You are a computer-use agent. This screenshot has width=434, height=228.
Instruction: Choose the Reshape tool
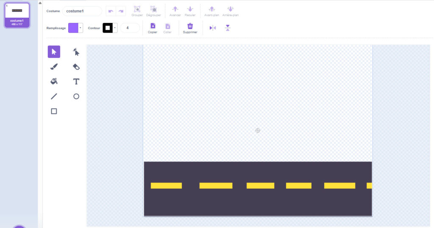point(76,52)
